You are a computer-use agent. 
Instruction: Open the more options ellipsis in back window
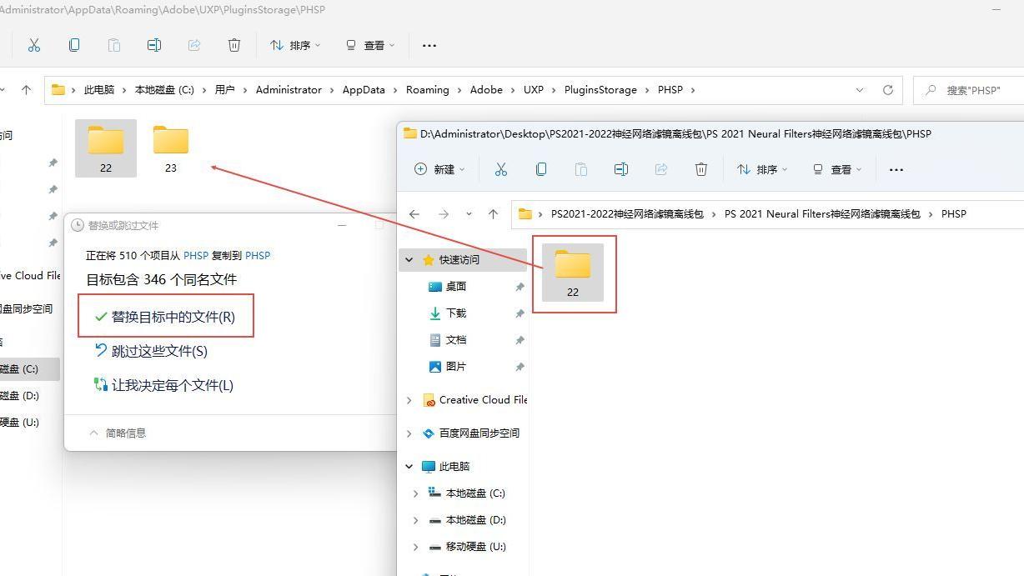(429, 45)
